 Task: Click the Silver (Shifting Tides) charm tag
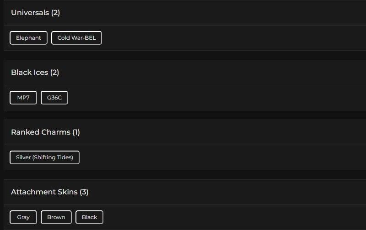click(x=44, y=157)
